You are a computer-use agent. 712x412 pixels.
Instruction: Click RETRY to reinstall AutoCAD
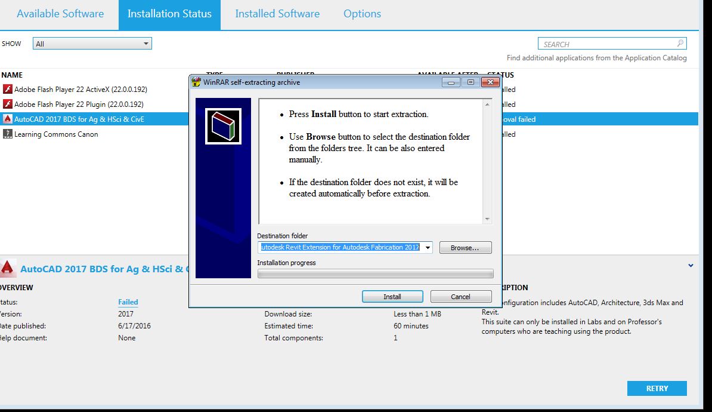(x=657, y=388)
